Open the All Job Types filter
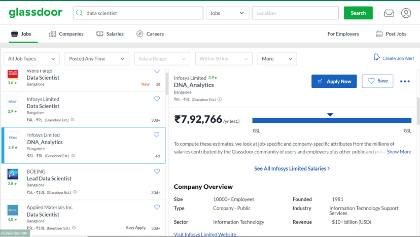This screenshot has height=237, width=420. coord(31,59)
